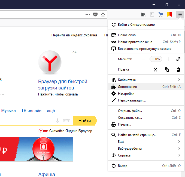Click the power icon beside Выход

click(x=114, y=166)
